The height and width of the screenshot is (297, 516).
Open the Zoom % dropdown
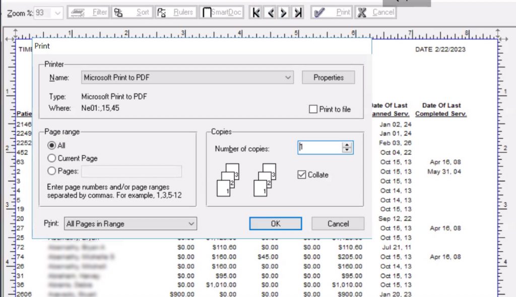click(x=57, y=13)
